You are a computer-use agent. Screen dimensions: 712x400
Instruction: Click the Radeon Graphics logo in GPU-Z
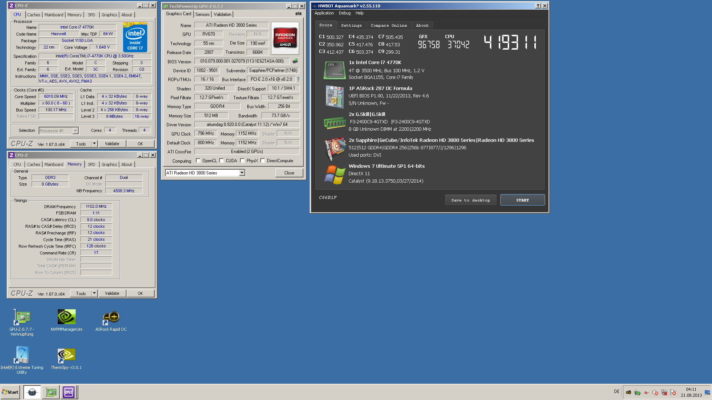point(285,39)
